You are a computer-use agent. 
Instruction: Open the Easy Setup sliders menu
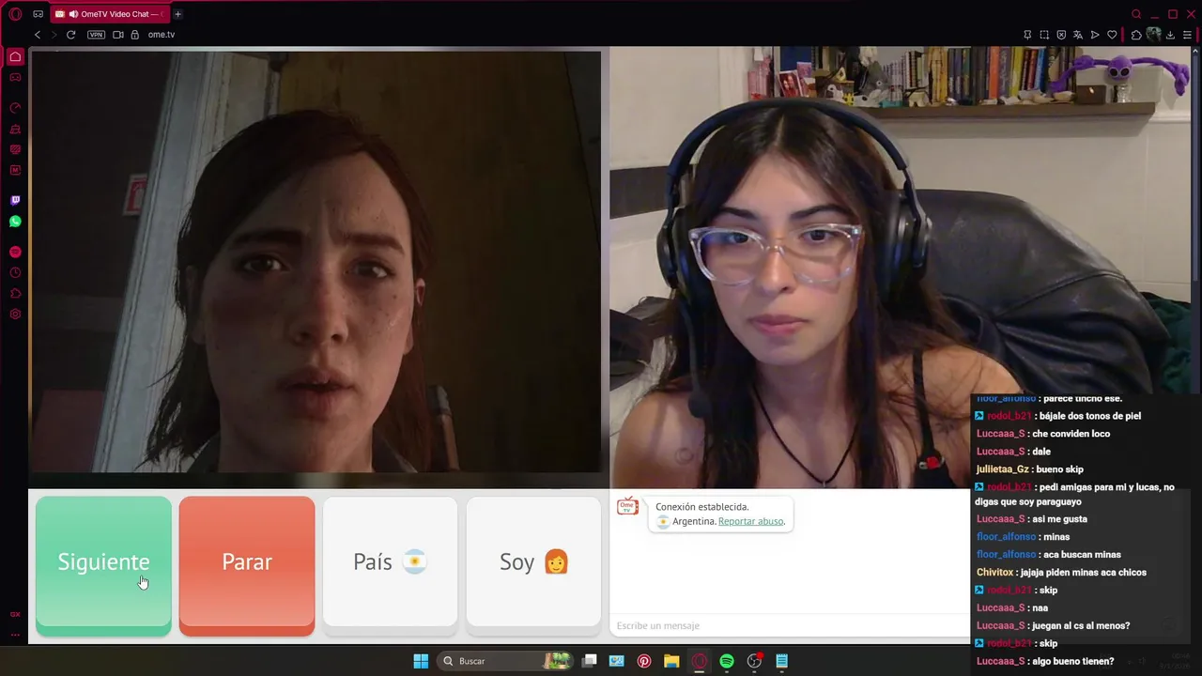click(1187, 35)
